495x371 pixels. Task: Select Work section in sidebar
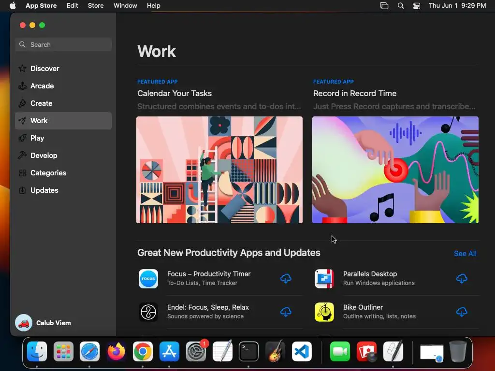[x=63, y=120]
